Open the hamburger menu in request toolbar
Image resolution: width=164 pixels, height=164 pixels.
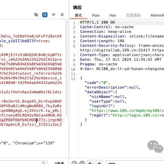click(x=62, y=15)
